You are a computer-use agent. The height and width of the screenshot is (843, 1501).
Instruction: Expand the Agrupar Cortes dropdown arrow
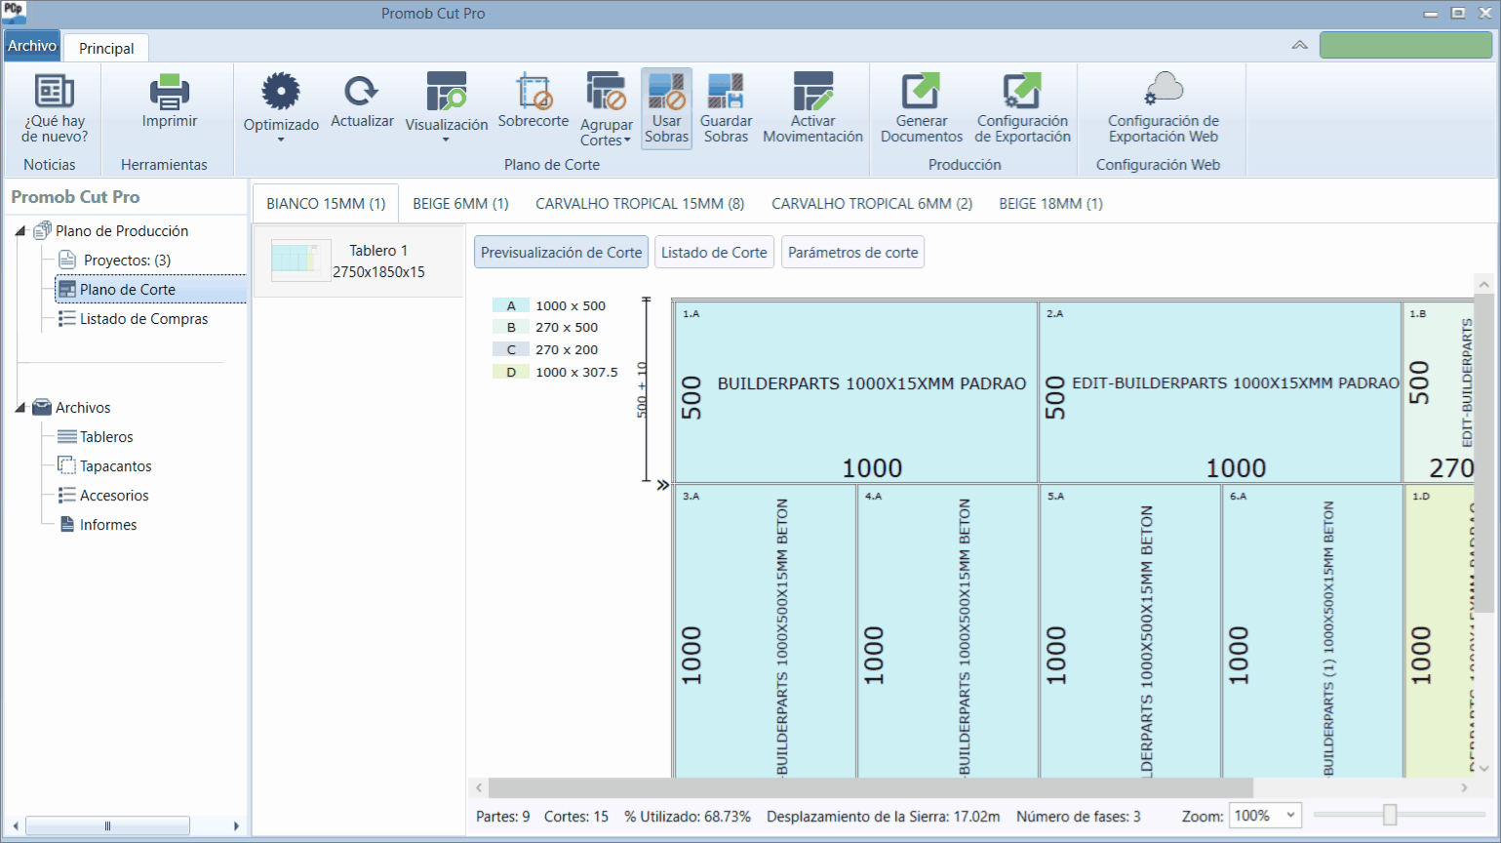click(627, 140)
